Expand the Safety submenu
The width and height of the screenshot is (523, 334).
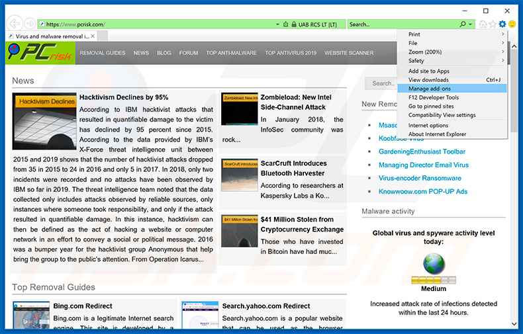pos(452,61)
